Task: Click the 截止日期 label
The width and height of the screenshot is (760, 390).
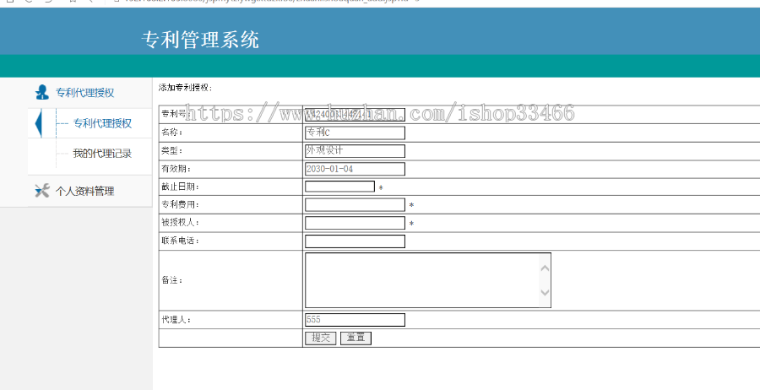Action: pyautogui.click(x=180, y=187)
